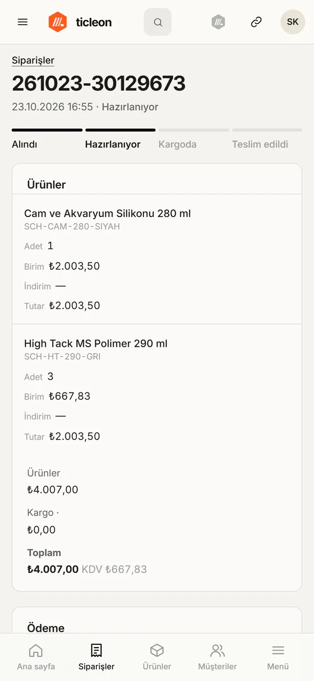Open the hamburger menu at top left
This screenshot has height=681, width=314.
tap(23, 22)
